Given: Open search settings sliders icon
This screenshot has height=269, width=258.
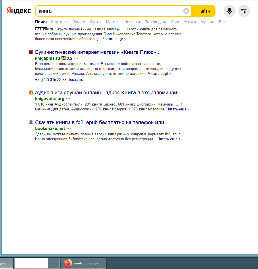Looking at the screenshot, I should tap(244, 11).
